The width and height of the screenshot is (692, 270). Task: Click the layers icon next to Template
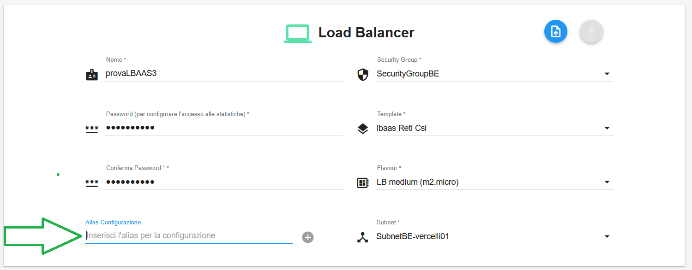click(363, 129)
